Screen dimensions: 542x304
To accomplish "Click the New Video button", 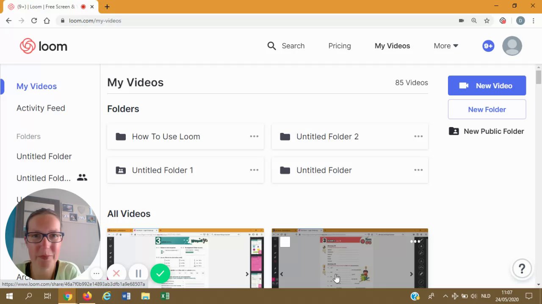I will tap(487, 86).
